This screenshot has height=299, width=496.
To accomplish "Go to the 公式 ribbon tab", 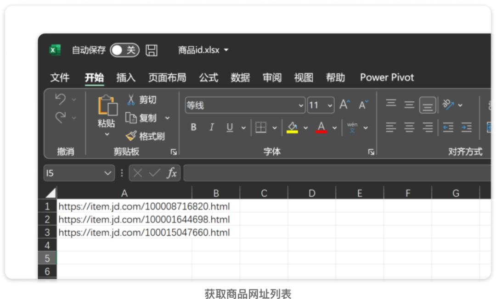I will click(x=209, y=78).
